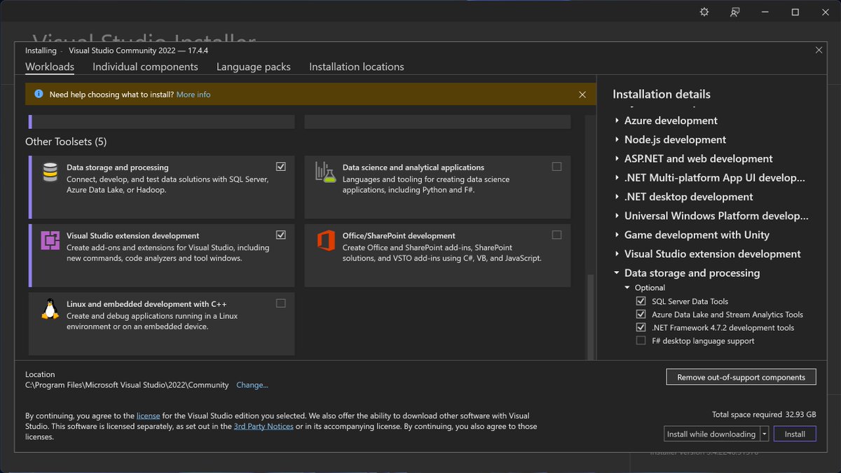
Task: Close the installing dialog with the X
Action: (x=819, y=50)
